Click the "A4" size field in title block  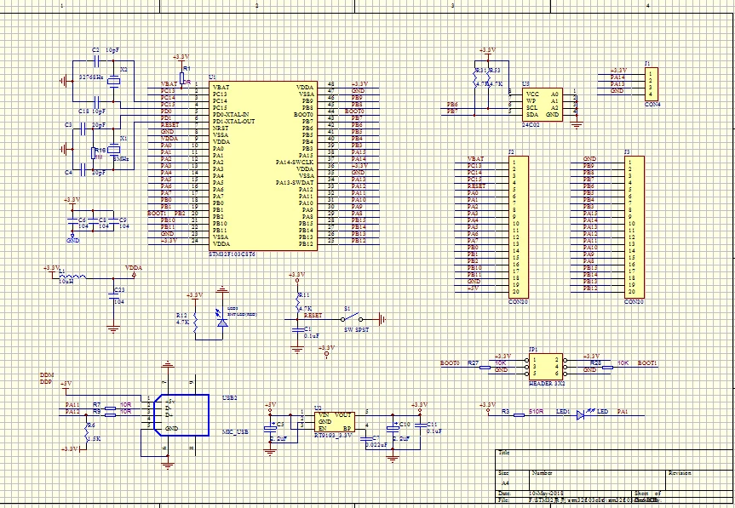tap(505, 482)
